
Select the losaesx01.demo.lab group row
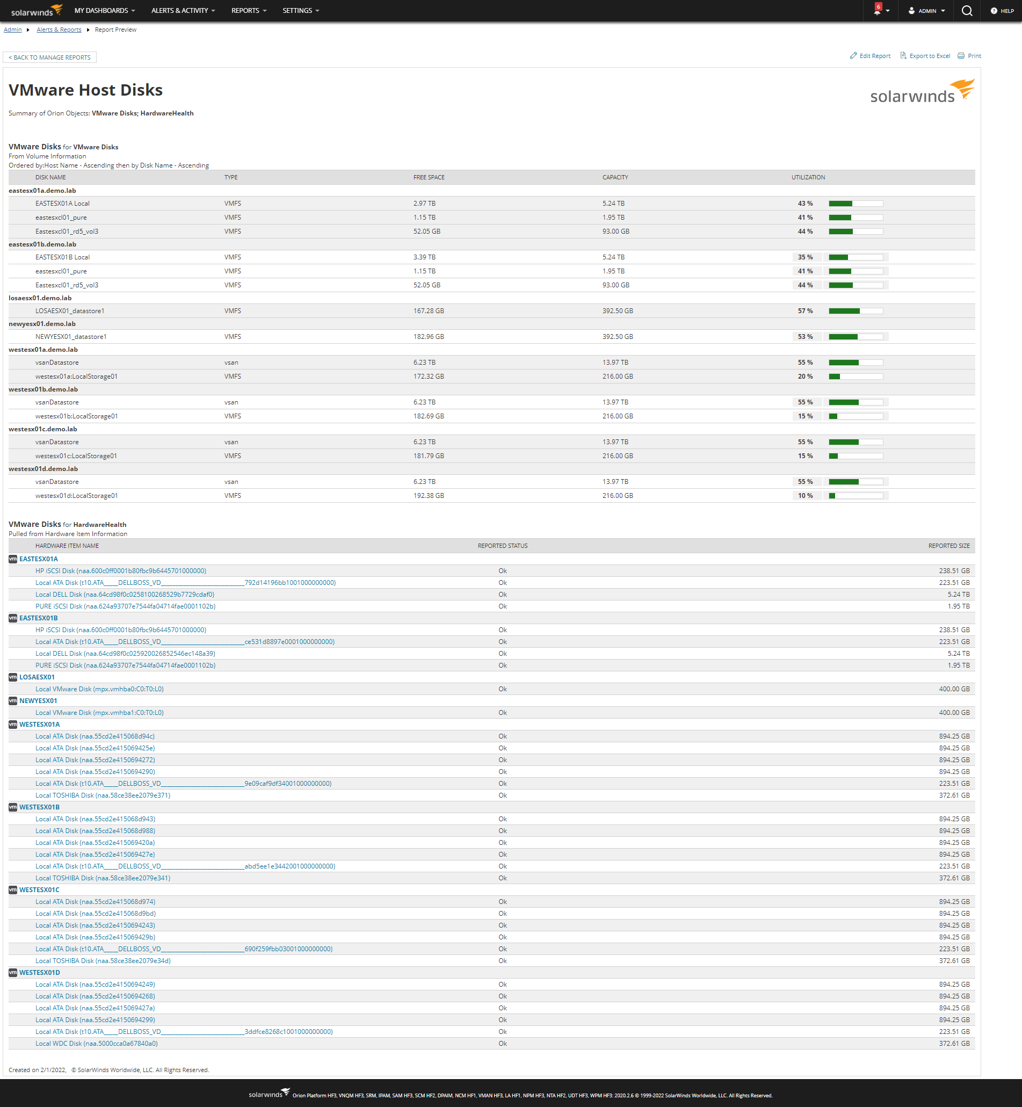click(x=491, y=298)
